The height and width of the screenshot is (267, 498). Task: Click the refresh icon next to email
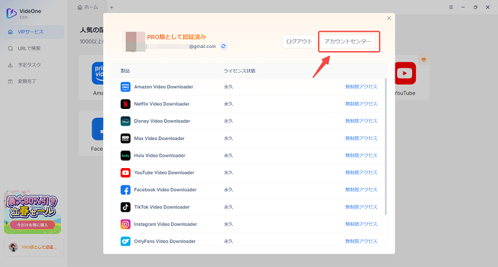[x=223, y=46]
